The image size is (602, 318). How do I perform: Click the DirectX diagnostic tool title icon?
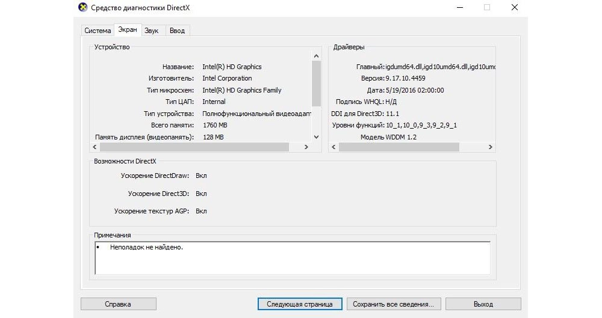(82, 7)
